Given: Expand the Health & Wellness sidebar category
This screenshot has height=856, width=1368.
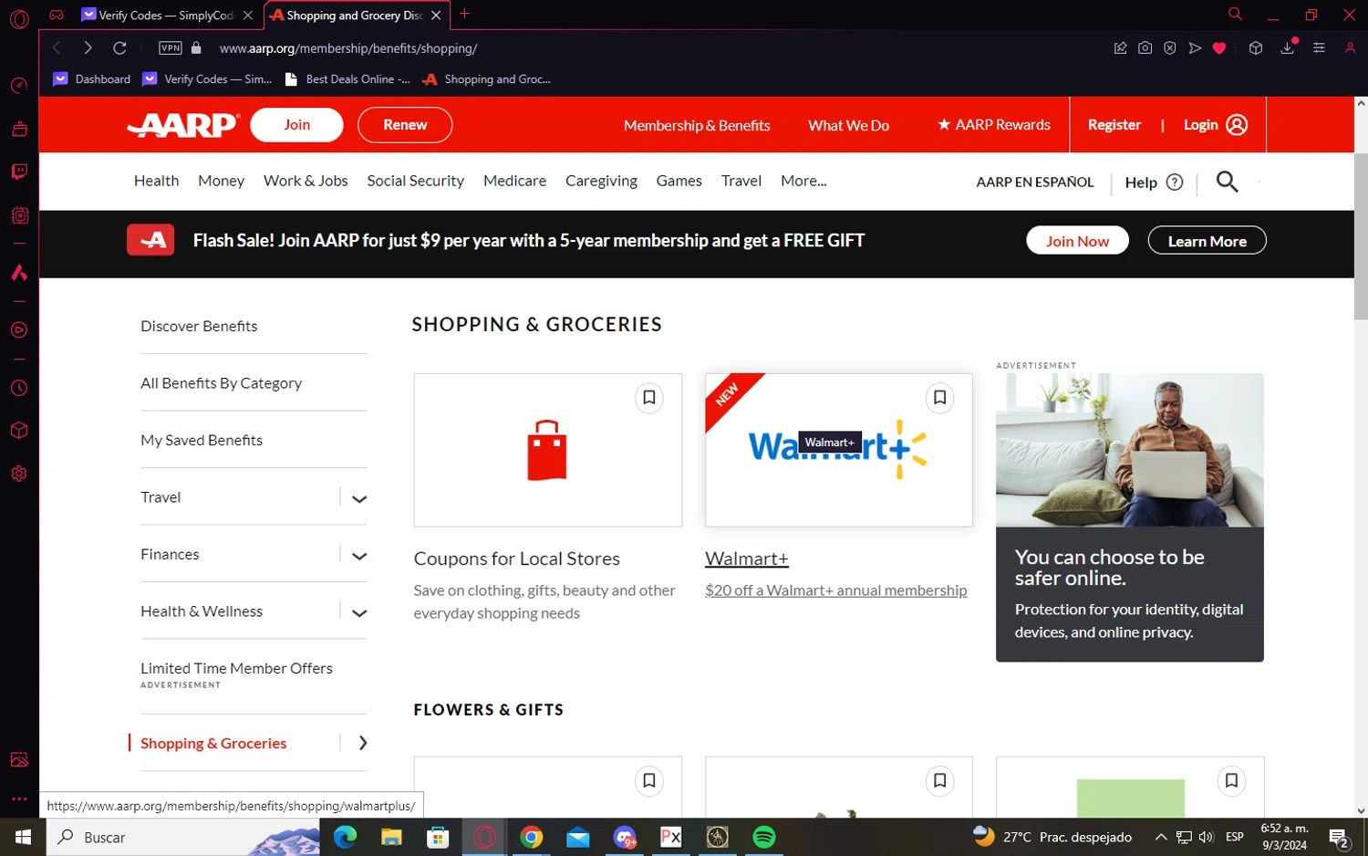Looking at the screenshot, I should click(359, 612).
